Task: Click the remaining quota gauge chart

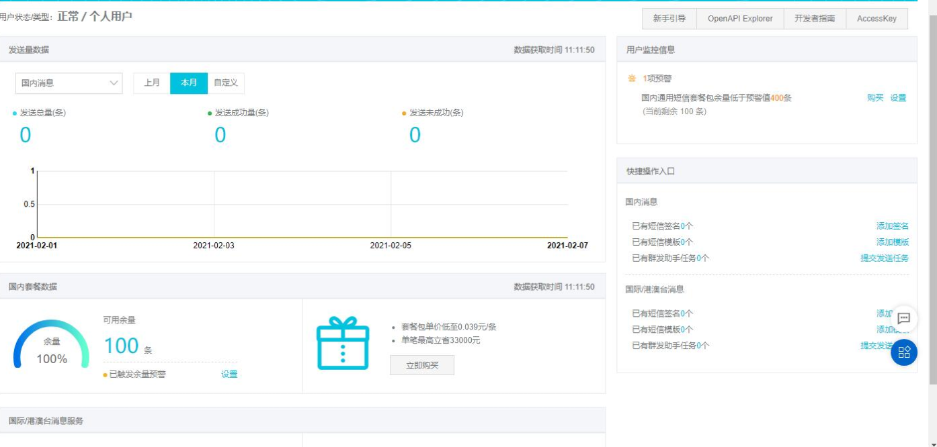Action: 51,344
